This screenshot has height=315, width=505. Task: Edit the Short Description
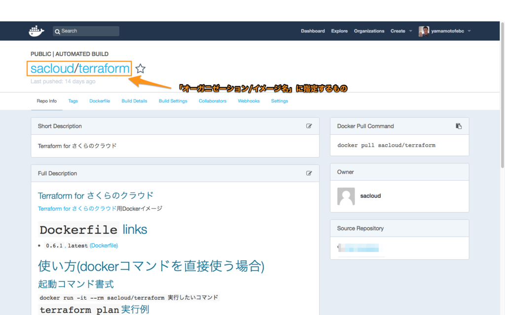pos(309,126)
